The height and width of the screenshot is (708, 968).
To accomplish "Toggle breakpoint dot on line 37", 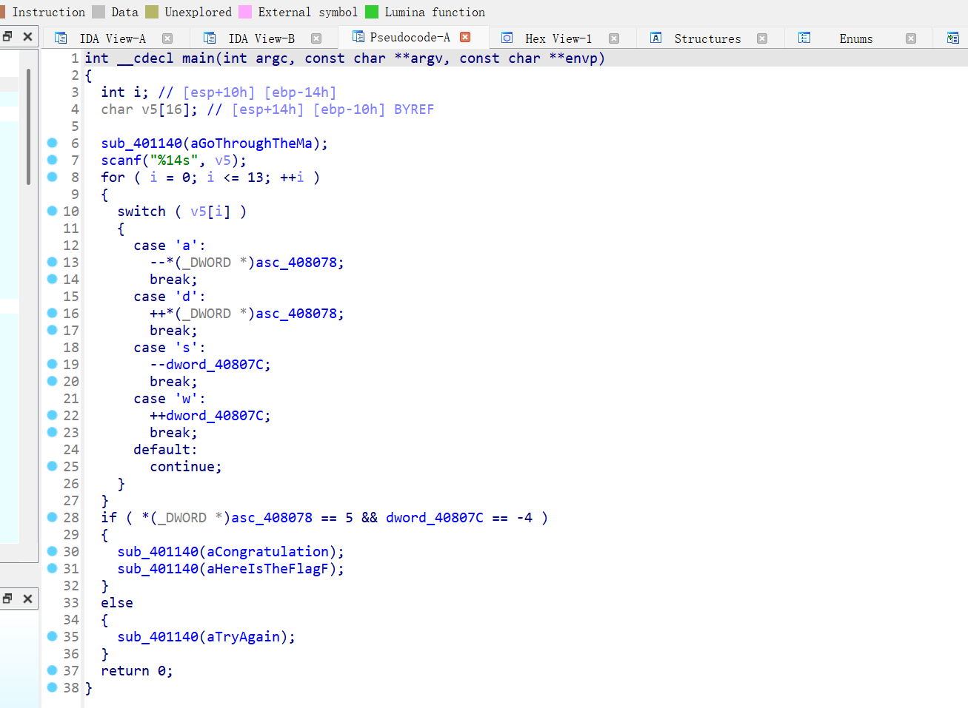I will [x=52, y=670].
